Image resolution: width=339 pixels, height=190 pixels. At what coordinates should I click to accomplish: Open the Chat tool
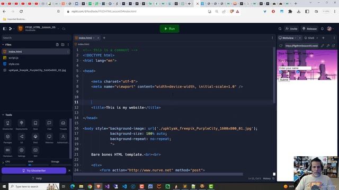point(49,125)
